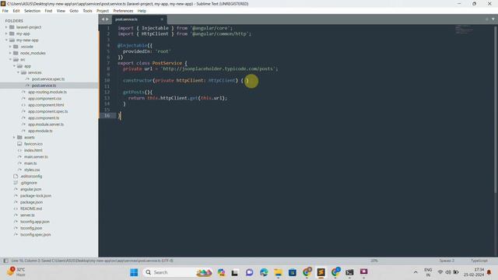
Task: Expand the .vscode folder arrow
Action: click(x=10, y=47)
